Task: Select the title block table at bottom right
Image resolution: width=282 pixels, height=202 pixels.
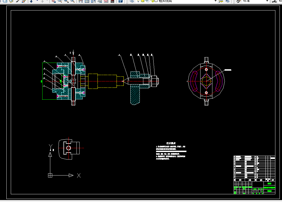Action: (254, 175)
